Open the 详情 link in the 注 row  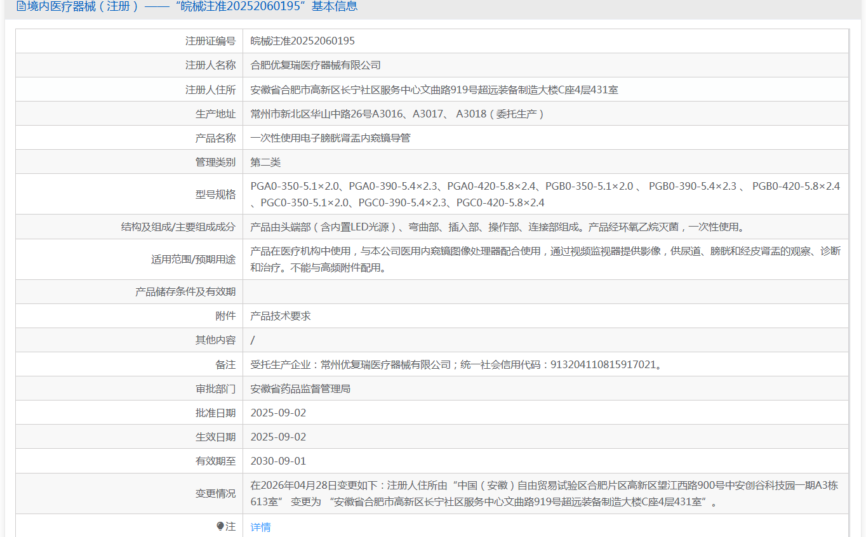coord(260,527)
